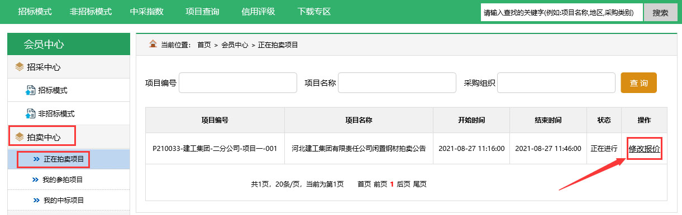Open the 招标模式 top menu
The image size is (682, 215).
click(x=35, y=11)
